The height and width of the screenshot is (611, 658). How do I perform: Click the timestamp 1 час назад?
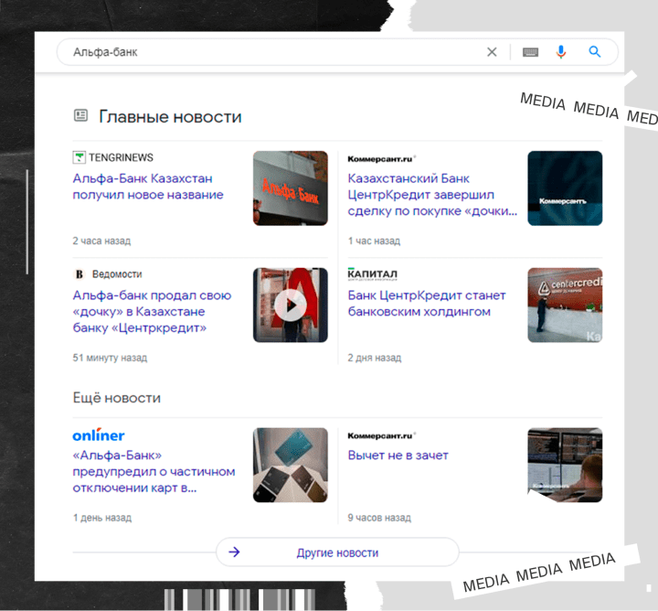point(374,241)
